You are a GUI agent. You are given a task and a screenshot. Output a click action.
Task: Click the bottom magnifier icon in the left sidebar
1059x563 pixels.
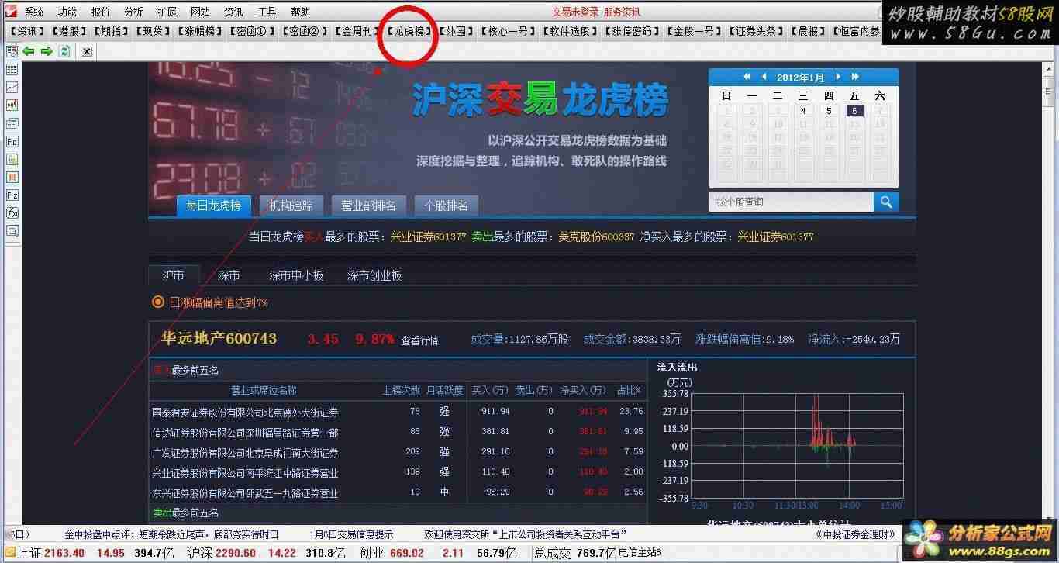tap(12, 231)
